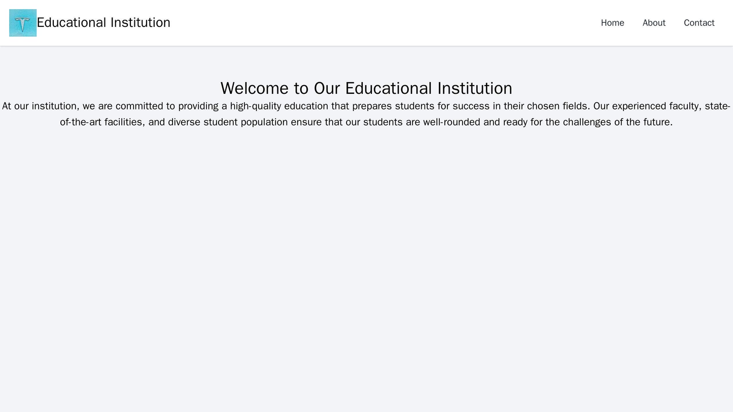Select the Tesla-style logo in the header

(x=23, y=22)
